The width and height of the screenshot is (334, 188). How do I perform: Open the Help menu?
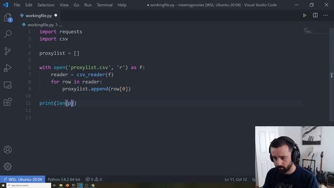(122, 5)
